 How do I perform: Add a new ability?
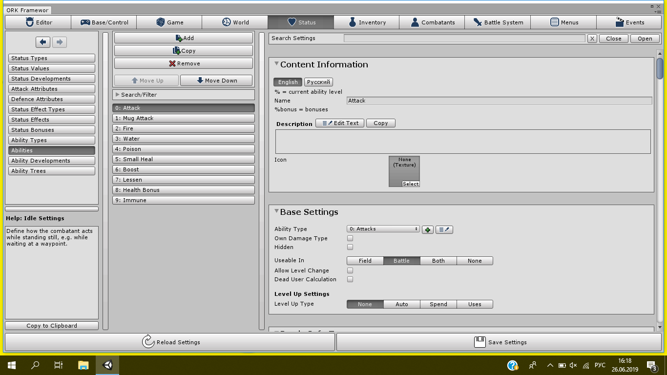[184, 38]
